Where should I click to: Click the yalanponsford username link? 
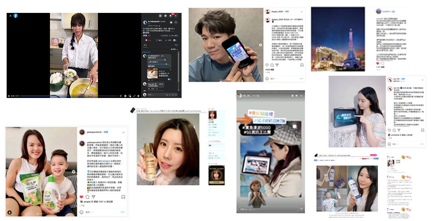[92, 132]
